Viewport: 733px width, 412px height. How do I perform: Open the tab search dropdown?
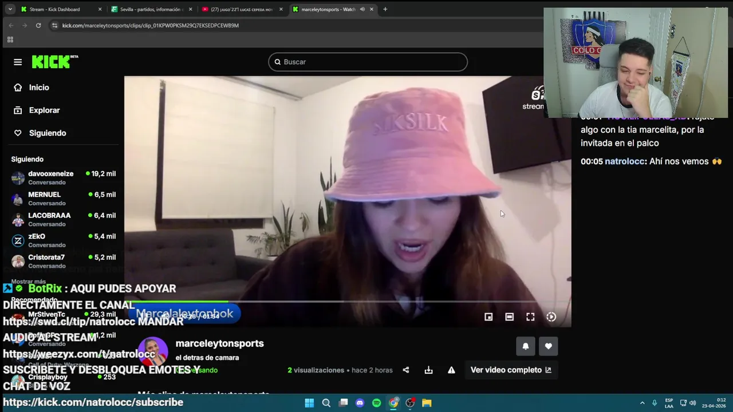[10, 9]
